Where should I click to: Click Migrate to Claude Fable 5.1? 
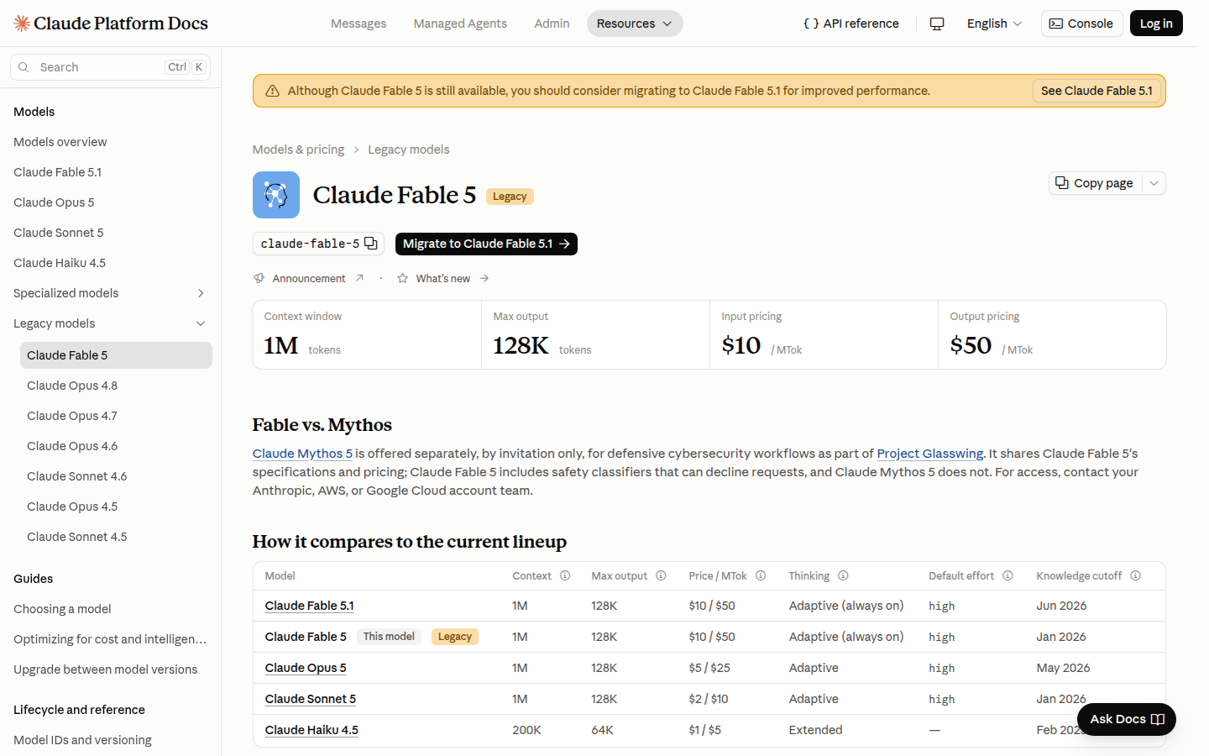coord(486,244)
